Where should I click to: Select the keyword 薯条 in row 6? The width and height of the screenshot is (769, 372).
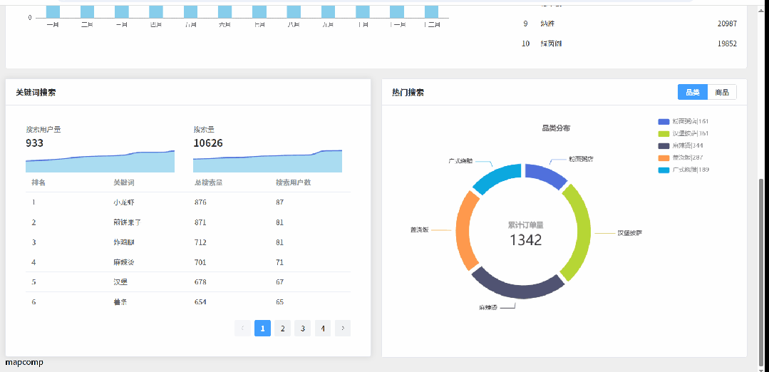pos(120,302)
